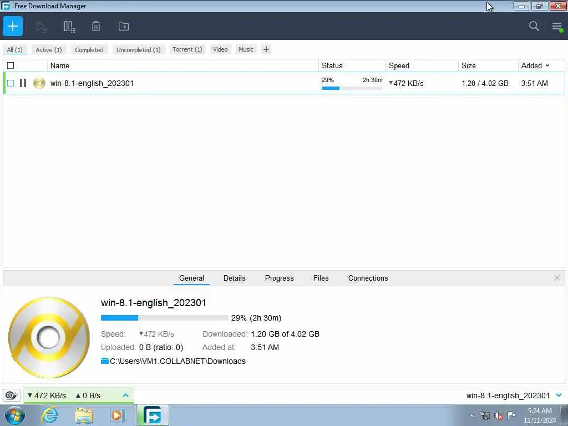Click the move to folder toolbar icon
This screenshot has width=568, height=426.
coord(124,27)
